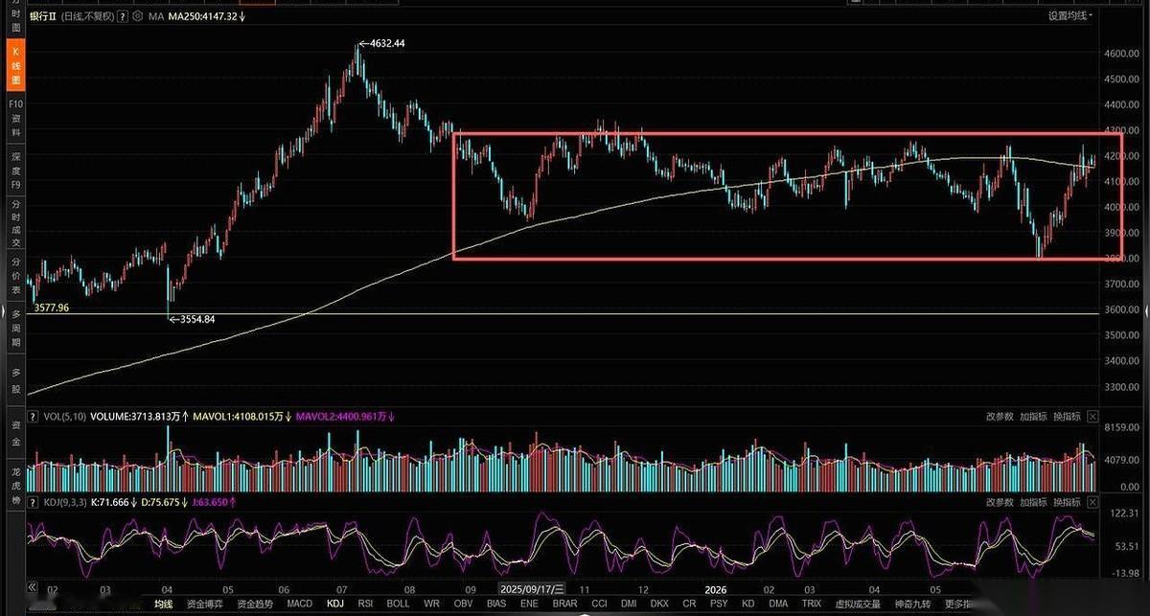Click the KDJ indicator help icon

pyautogui.click(x=34, y=501)
